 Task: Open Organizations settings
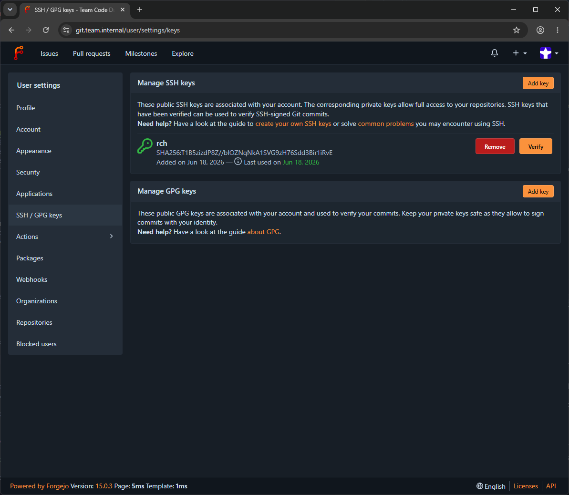(65, 301)
